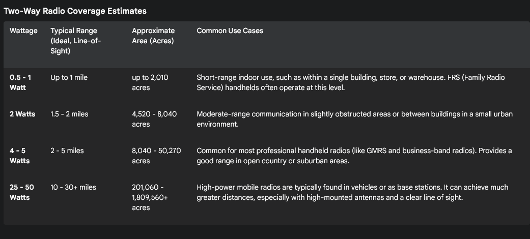Screen dimensions: 530x239
Task: Click the "Up to 1 mile" cell
Action: (x=69, y=78)
